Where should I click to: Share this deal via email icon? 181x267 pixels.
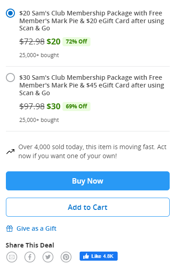[x=12, y=257]
